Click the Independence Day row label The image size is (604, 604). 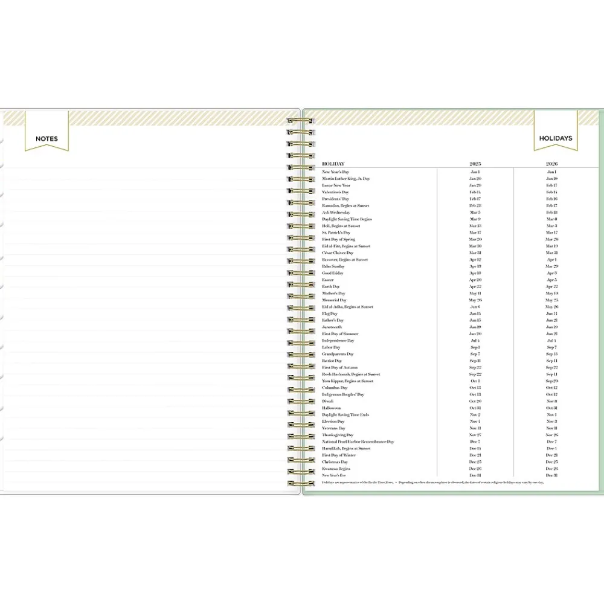click(x=338, y=341)
